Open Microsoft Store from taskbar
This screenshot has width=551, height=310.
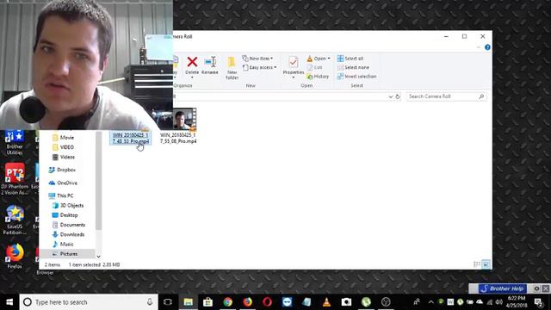pos(207,302)
